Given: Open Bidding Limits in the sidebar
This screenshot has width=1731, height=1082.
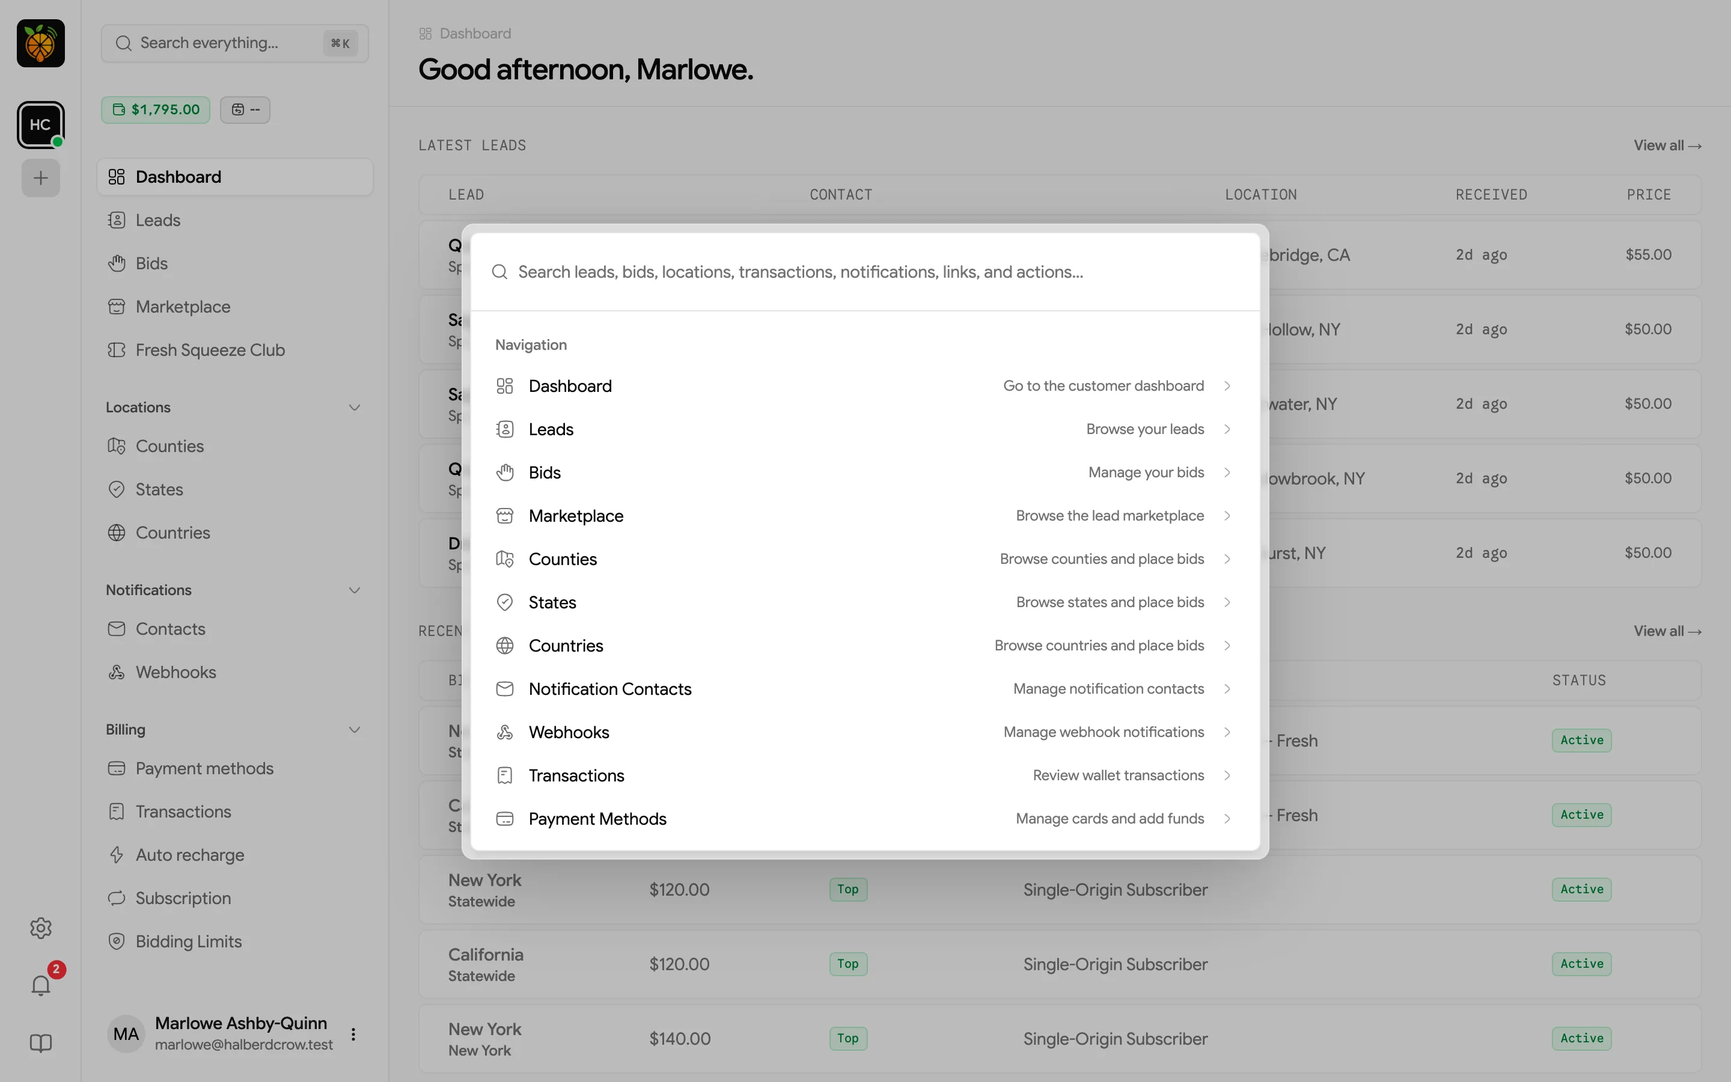Looking at the screenshot, I should [x=234, y=942].
